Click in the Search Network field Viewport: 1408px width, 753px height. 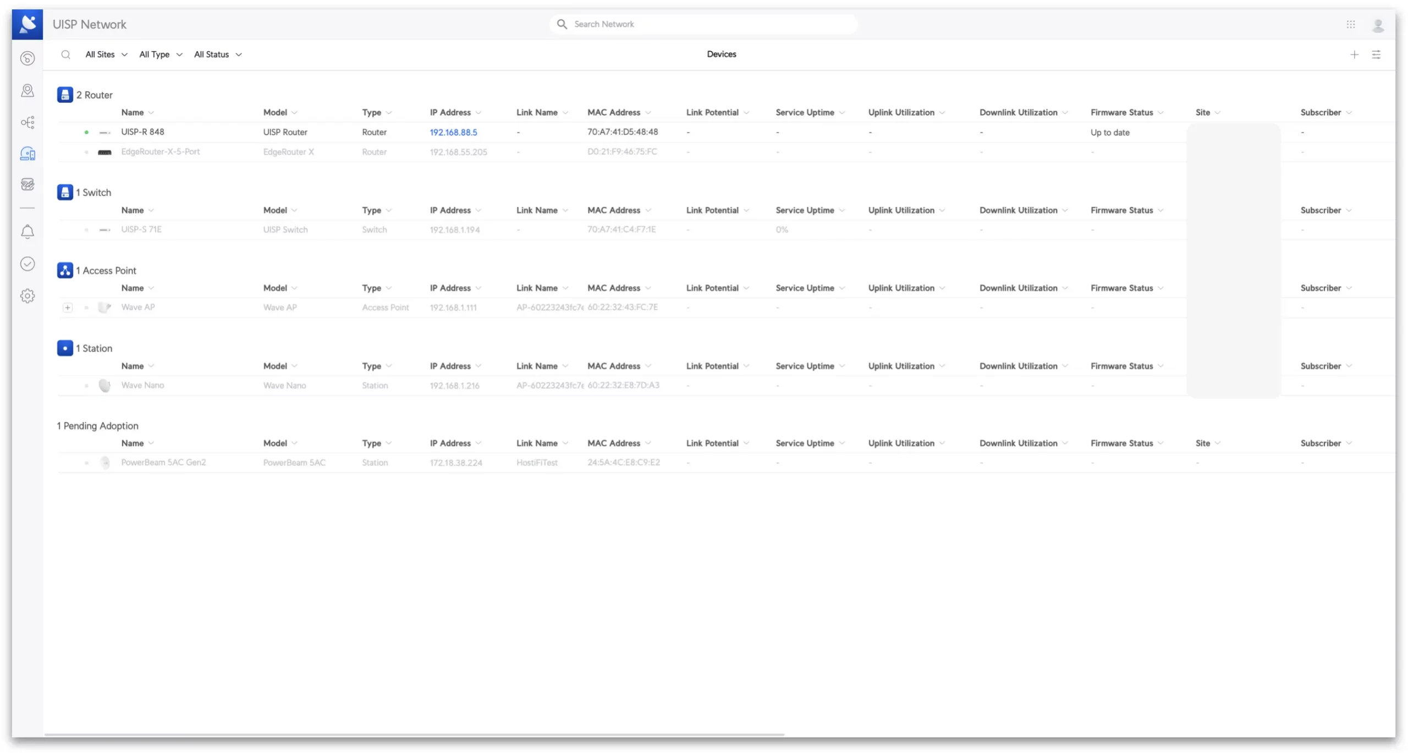click(x=703, y=24)
